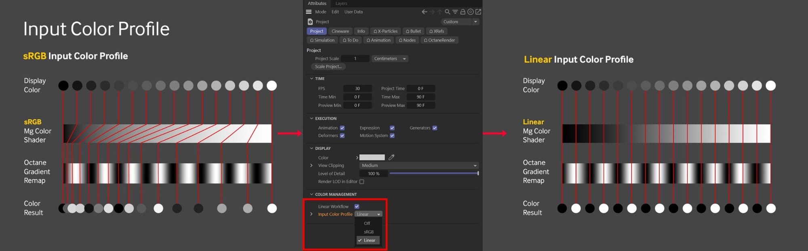Viewport: 808px width, 251px height.
Task: Open the View Clipping Medium dropdown
Action: pos(419,165)
